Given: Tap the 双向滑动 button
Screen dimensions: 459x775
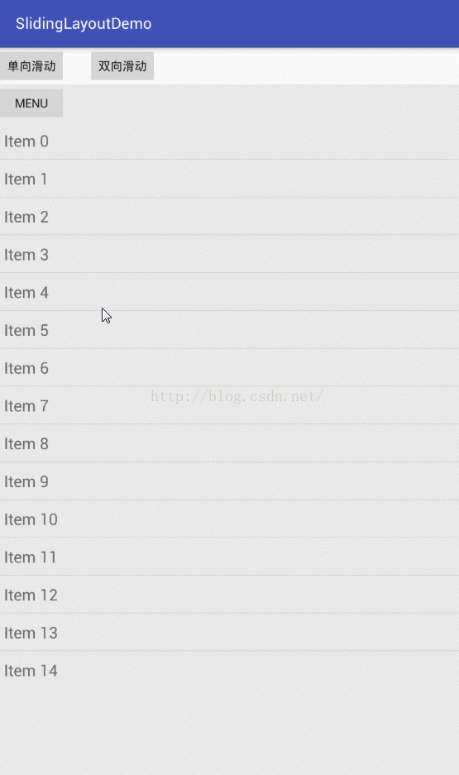Looking at the screenshot, I should click(x=122, y=65).
